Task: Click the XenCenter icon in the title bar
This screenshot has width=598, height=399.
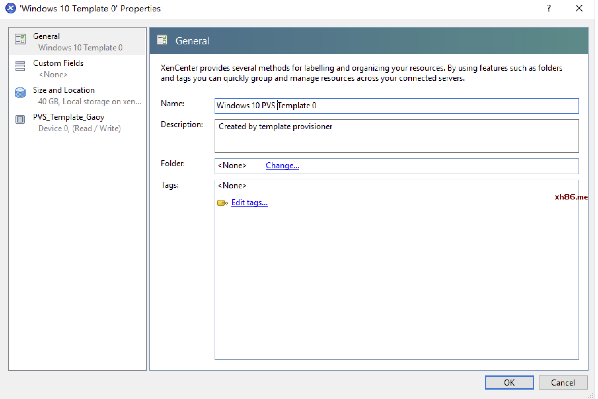Action: tap(10, 8)
